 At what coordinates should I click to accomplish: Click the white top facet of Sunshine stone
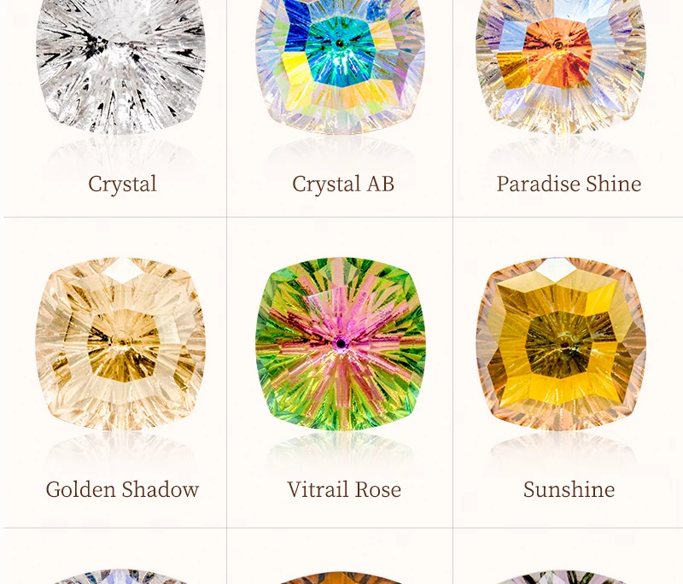[x=556, y=269]
